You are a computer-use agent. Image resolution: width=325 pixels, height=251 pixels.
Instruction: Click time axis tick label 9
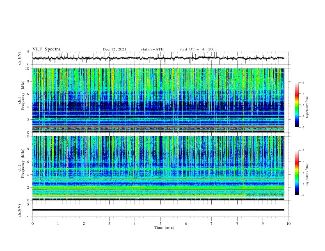click(x=263, y=224)
